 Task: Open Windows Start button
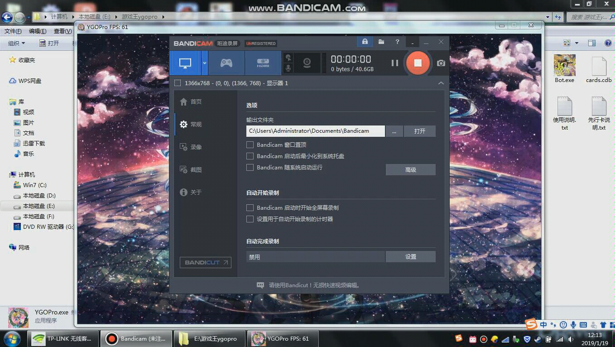(x=11, y=338)
